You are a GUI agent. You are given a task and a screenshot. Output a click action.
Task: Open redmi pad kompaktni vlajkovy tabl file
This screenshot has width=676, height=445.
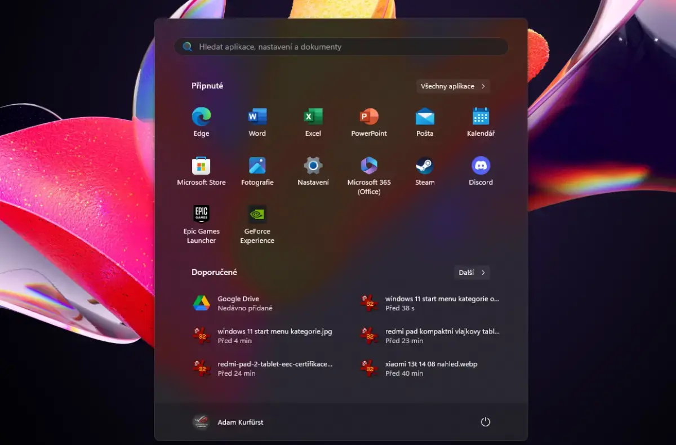pyautogui.click(x=431, y=336)
